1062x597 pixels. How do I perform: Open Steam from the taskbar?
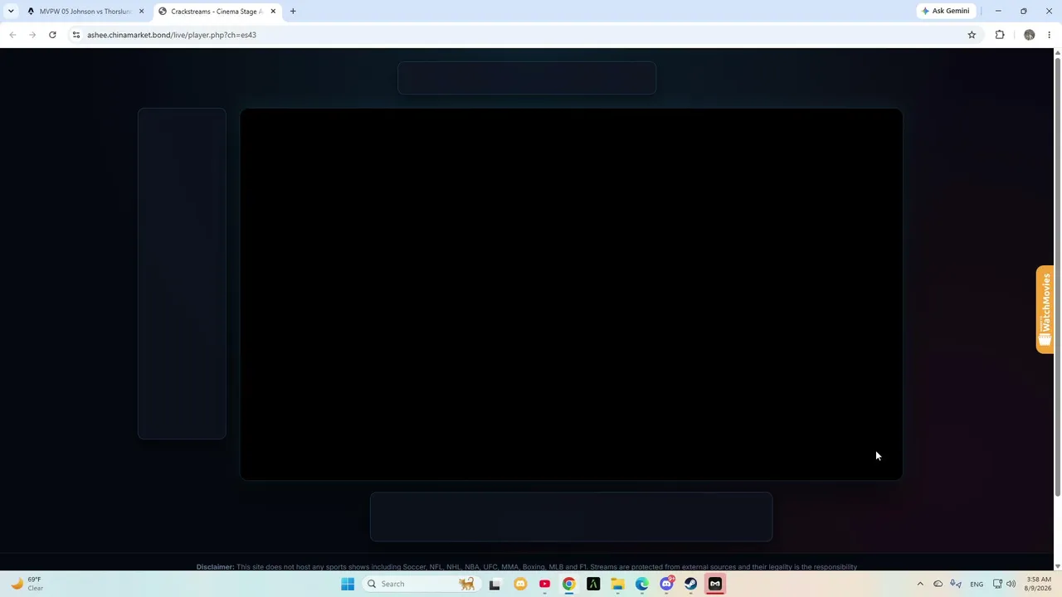pyautogui.click(x=690, y=584)
